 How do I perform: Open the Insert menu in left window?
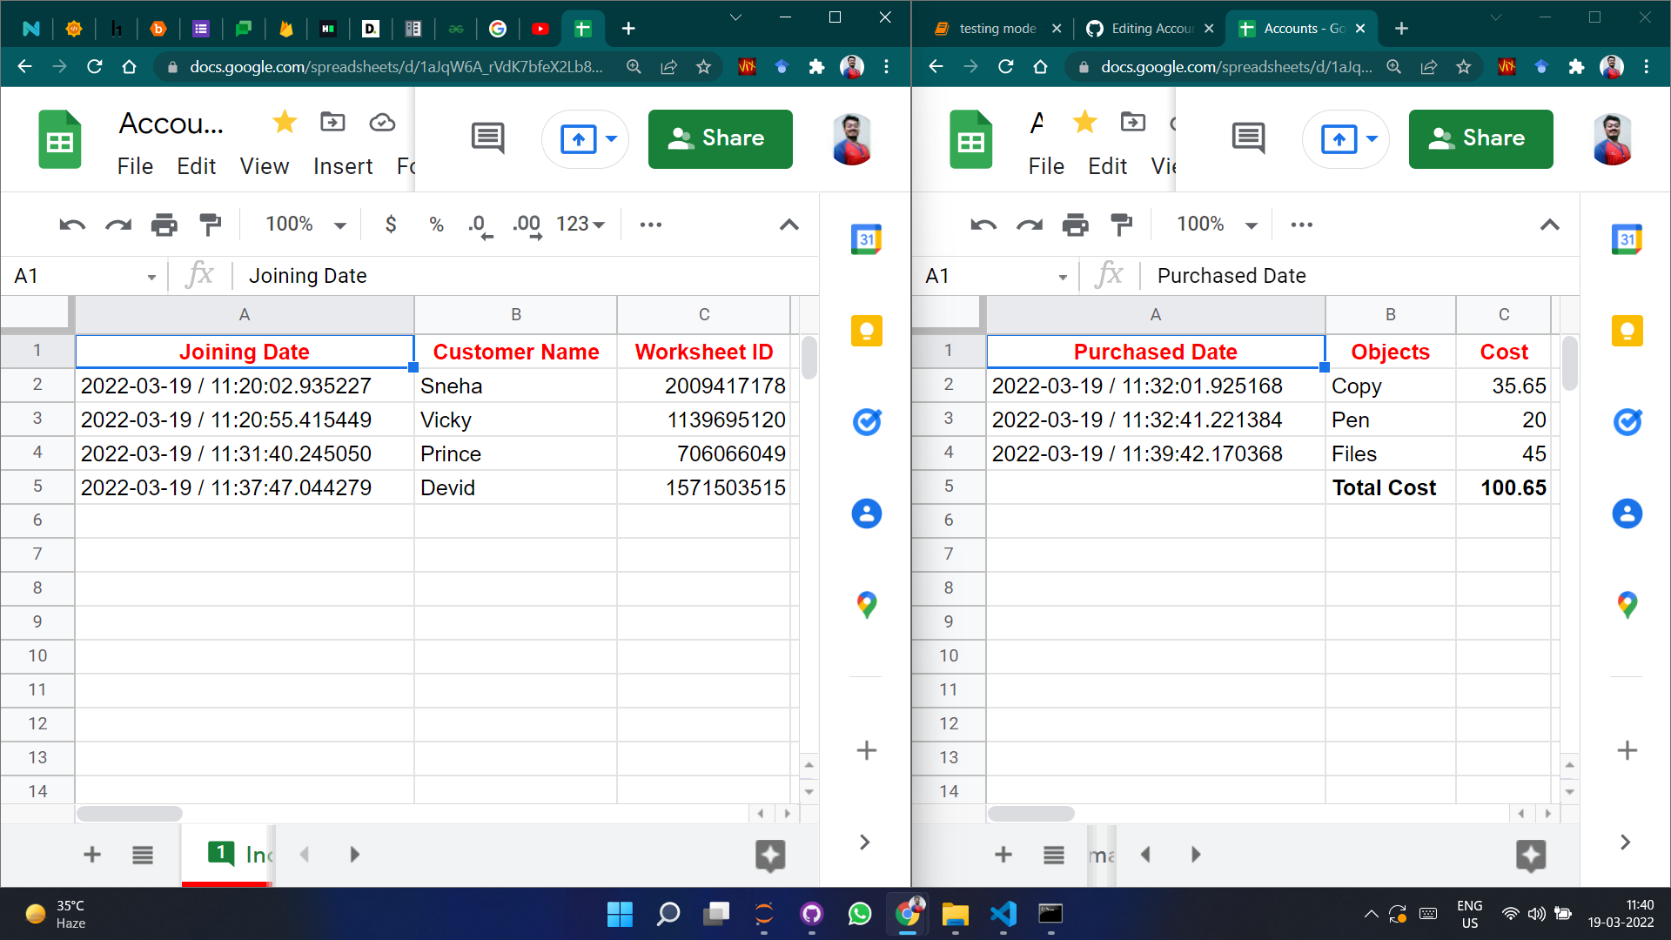click(x=342, y=166)
